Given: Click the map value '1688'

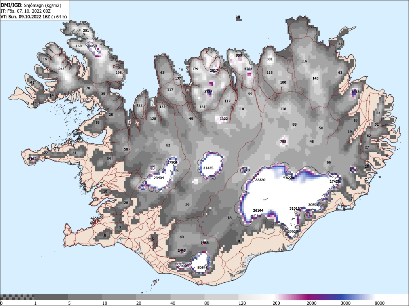Looking at the screenshot, I should tap(204, 243).
